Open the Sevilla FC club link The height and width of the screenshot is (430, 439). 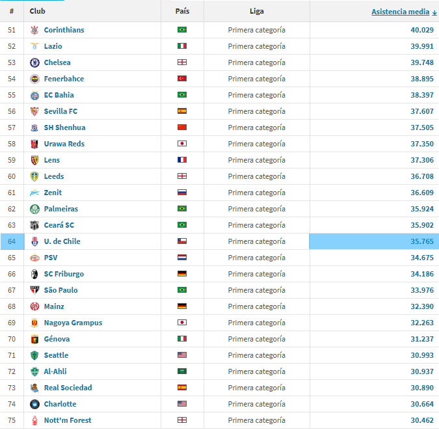61,111
